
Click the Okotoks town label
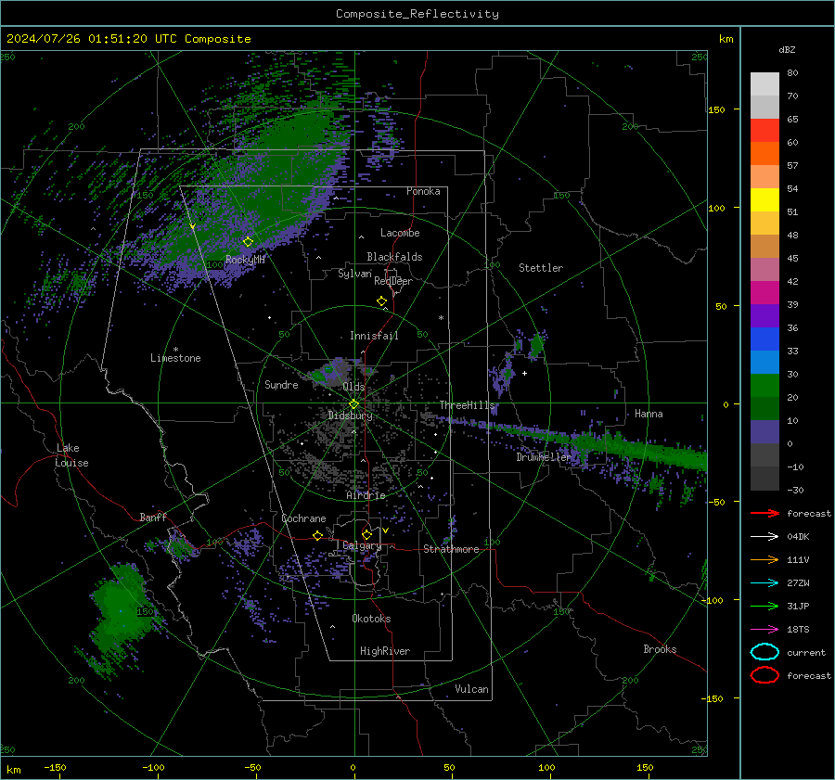click(371, 619)
